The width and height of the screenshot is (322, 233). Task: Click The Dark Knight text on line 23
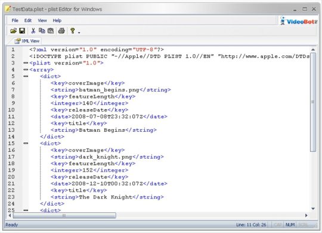pyautogui.click(x=106, y=197)
